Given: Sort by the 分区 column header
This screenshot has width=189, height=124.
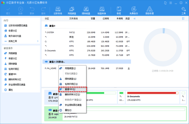Looking at the screenshot, I should [x=47, y=19].
